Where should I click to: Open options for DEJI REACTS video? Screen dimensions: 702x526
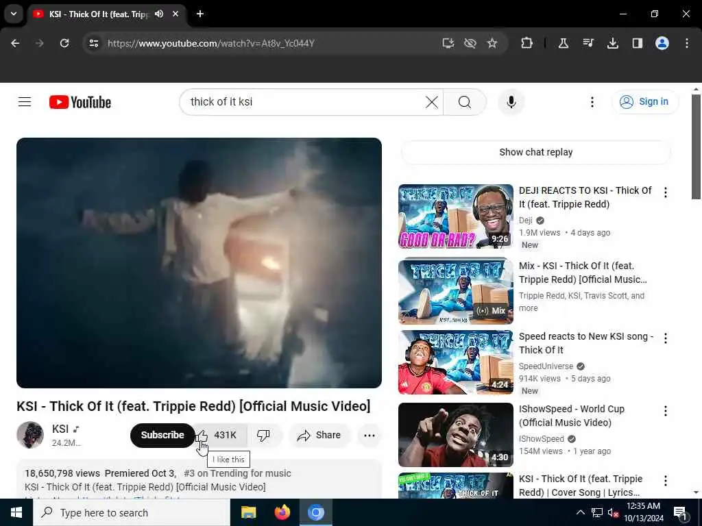[665, 192]
